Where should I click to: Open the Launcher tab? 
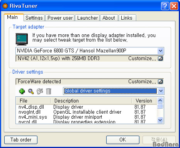pos(87,18)
